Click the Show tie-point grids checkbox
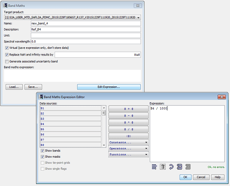 coord(42,163)
